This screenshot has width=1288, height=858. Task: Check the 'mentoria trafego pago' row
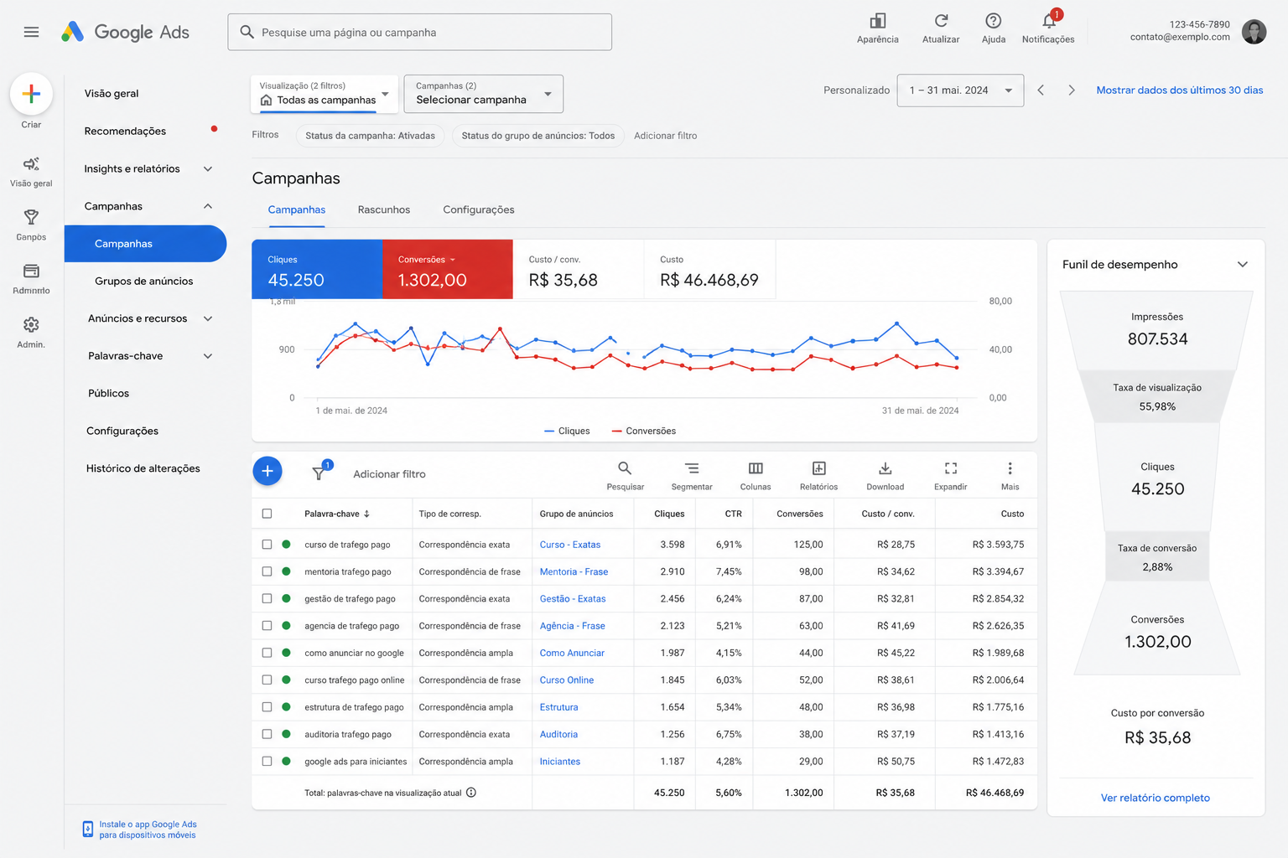click(267, 571)
